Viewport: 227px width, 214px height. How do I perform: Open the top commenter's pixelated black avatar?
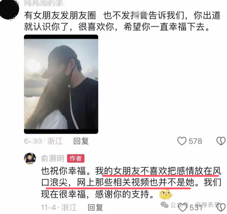9,9
